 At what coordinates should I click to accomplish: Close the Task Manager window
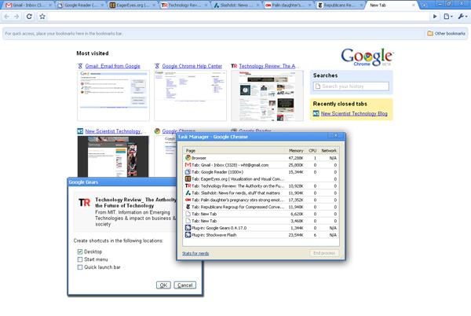pyautogui.click(x=336, y=136)
